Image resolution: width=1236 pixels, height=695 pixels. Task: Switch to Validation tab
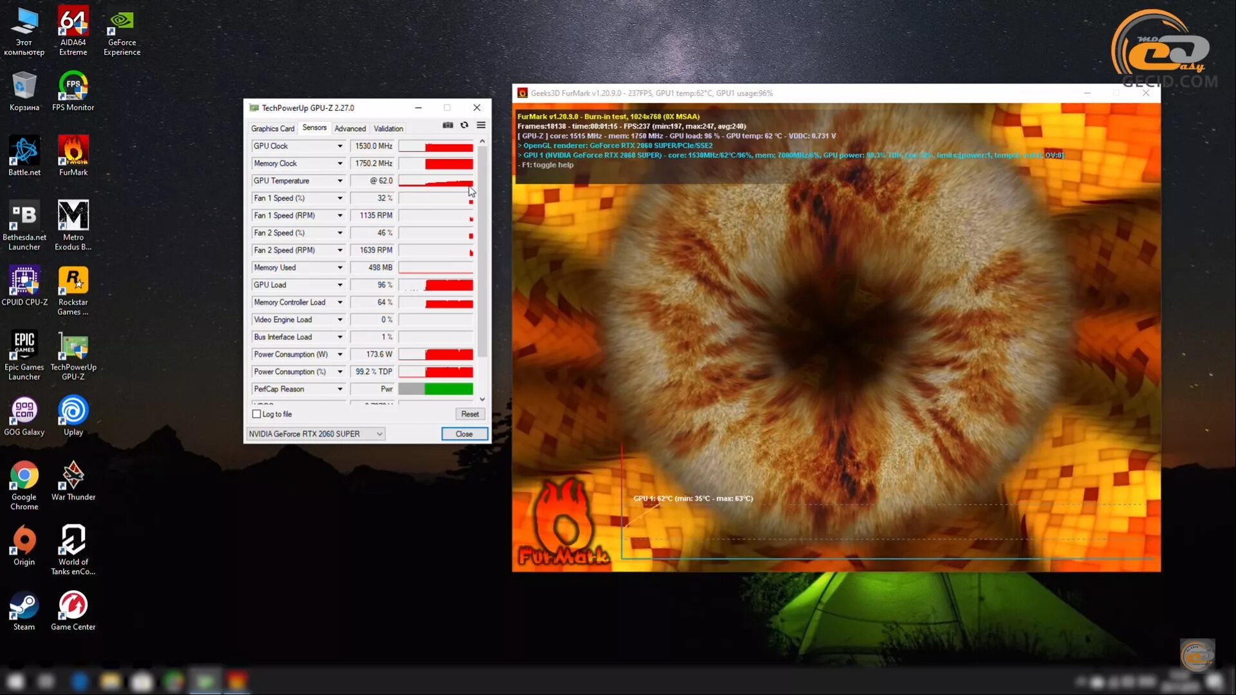click(x=388, y=129)
